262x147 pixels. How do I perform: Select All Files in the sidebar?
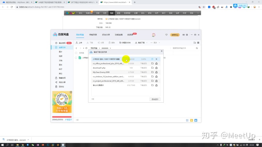[62, 48]
